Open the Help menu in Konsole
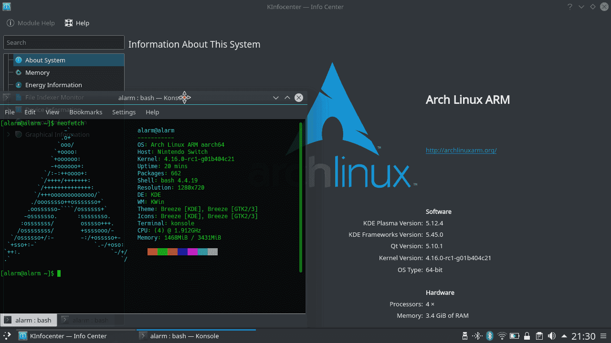This screenshot has width=611, height=343. pyautogui.click(x=152, y=112)
